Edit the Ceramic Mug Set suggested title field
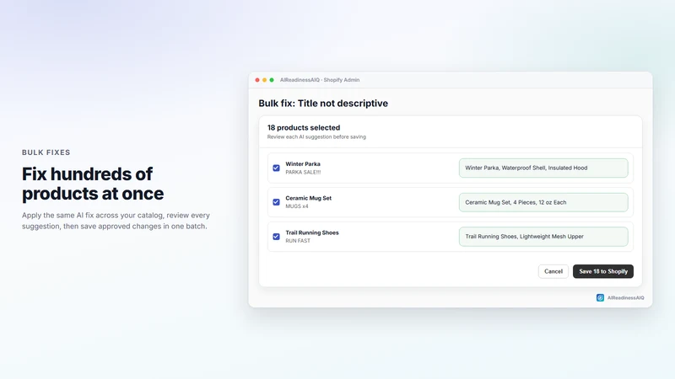675x379 pixels. [x=543, y=202]
